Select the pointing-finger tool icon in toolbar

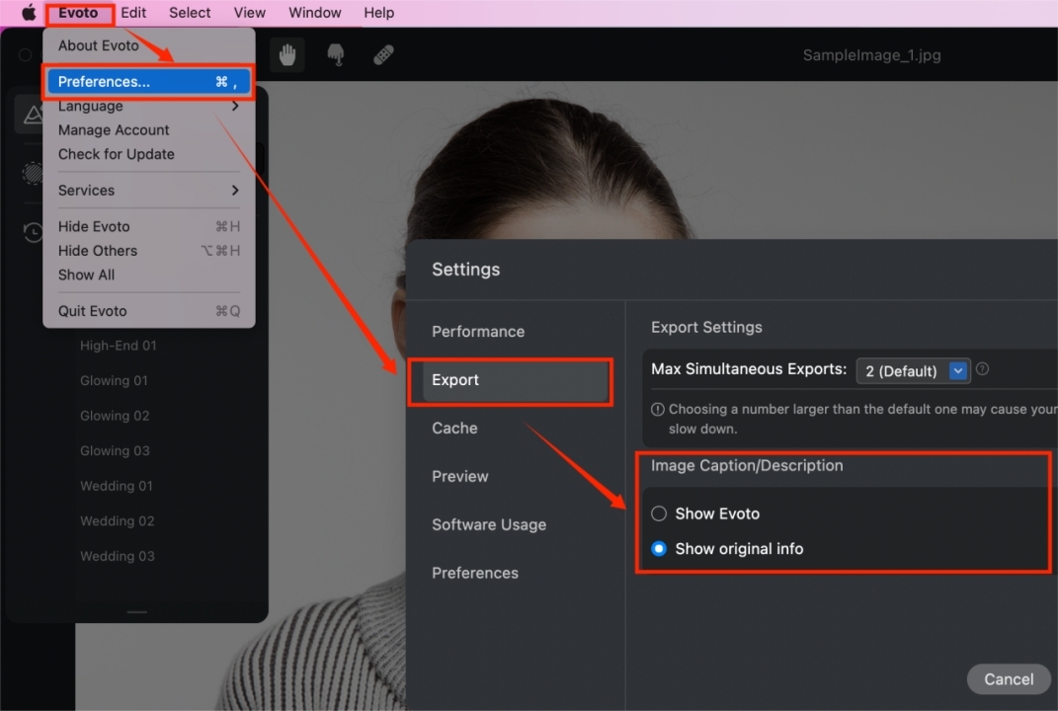click(x=336, y=55)
